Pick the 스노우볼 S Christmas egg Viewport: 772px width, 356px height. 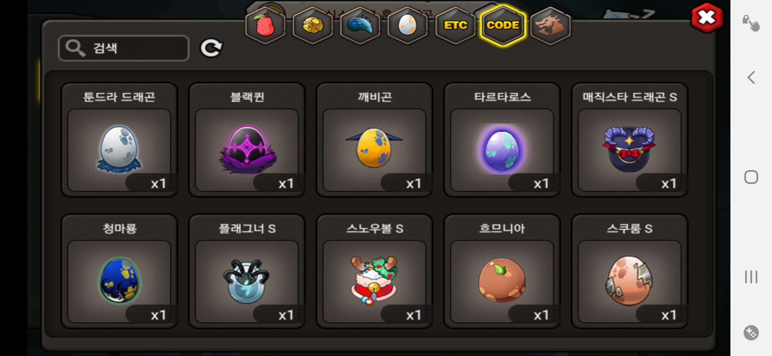coord(374,271)
